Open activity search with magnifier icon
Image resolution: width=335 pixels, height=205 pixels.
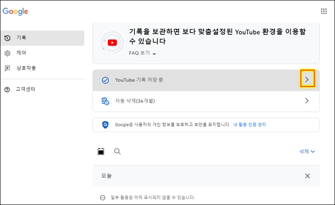point(117,152)
